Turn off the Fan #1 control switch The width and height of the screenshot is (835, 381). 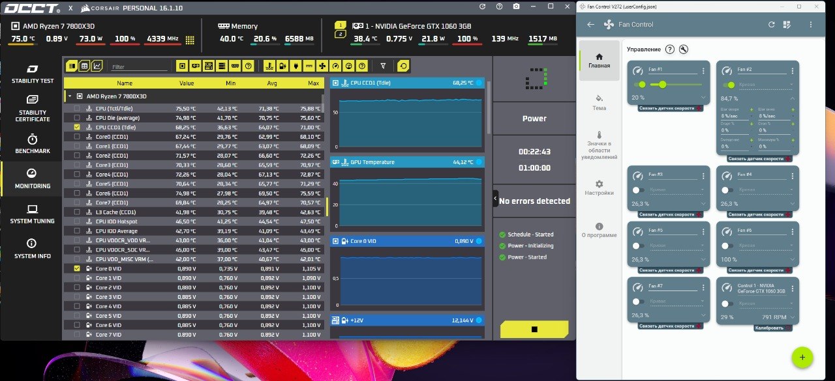point(640,85)
